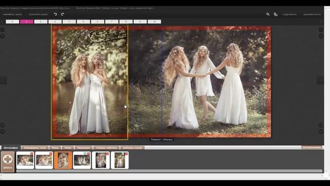Select the first photo thumbnail in the strip

(25, 160)
